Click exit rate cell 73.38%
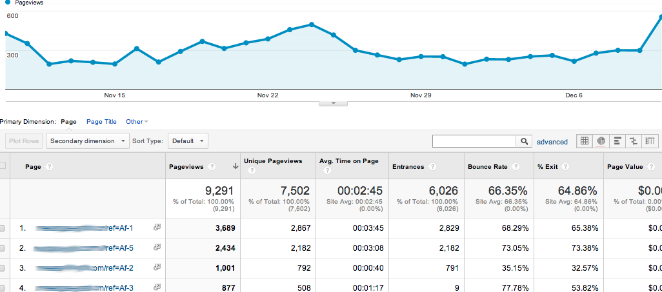 point(585,248)
